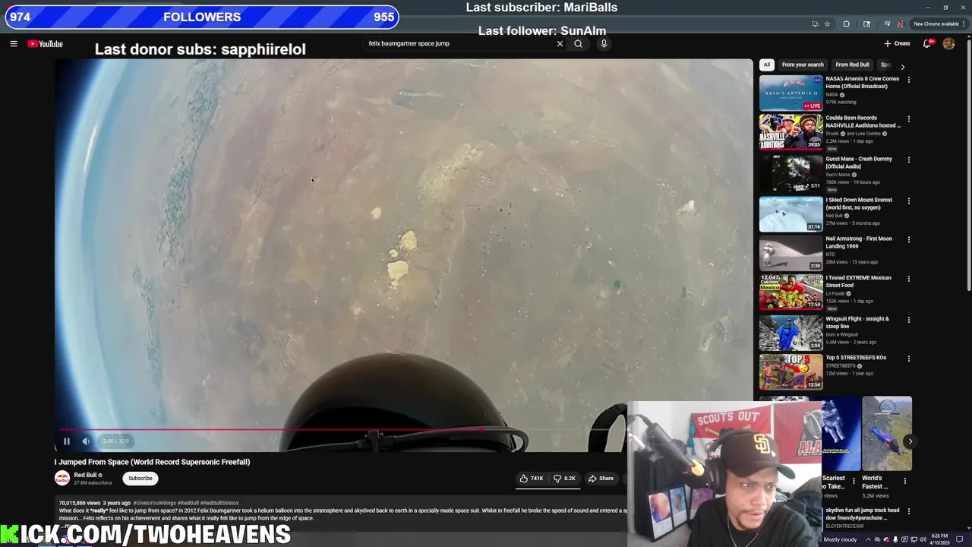Screen dimensions: 972x547
Task: Share the video
Action: click(600, 479)
